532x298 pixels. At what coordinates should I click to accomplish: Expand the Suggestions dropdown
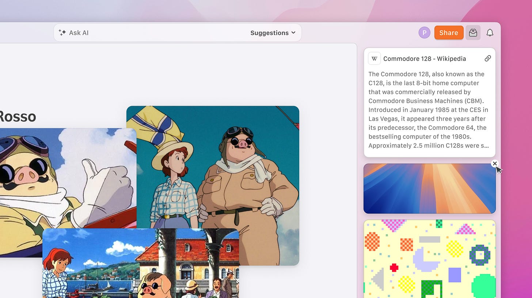[x=273, y=33]
